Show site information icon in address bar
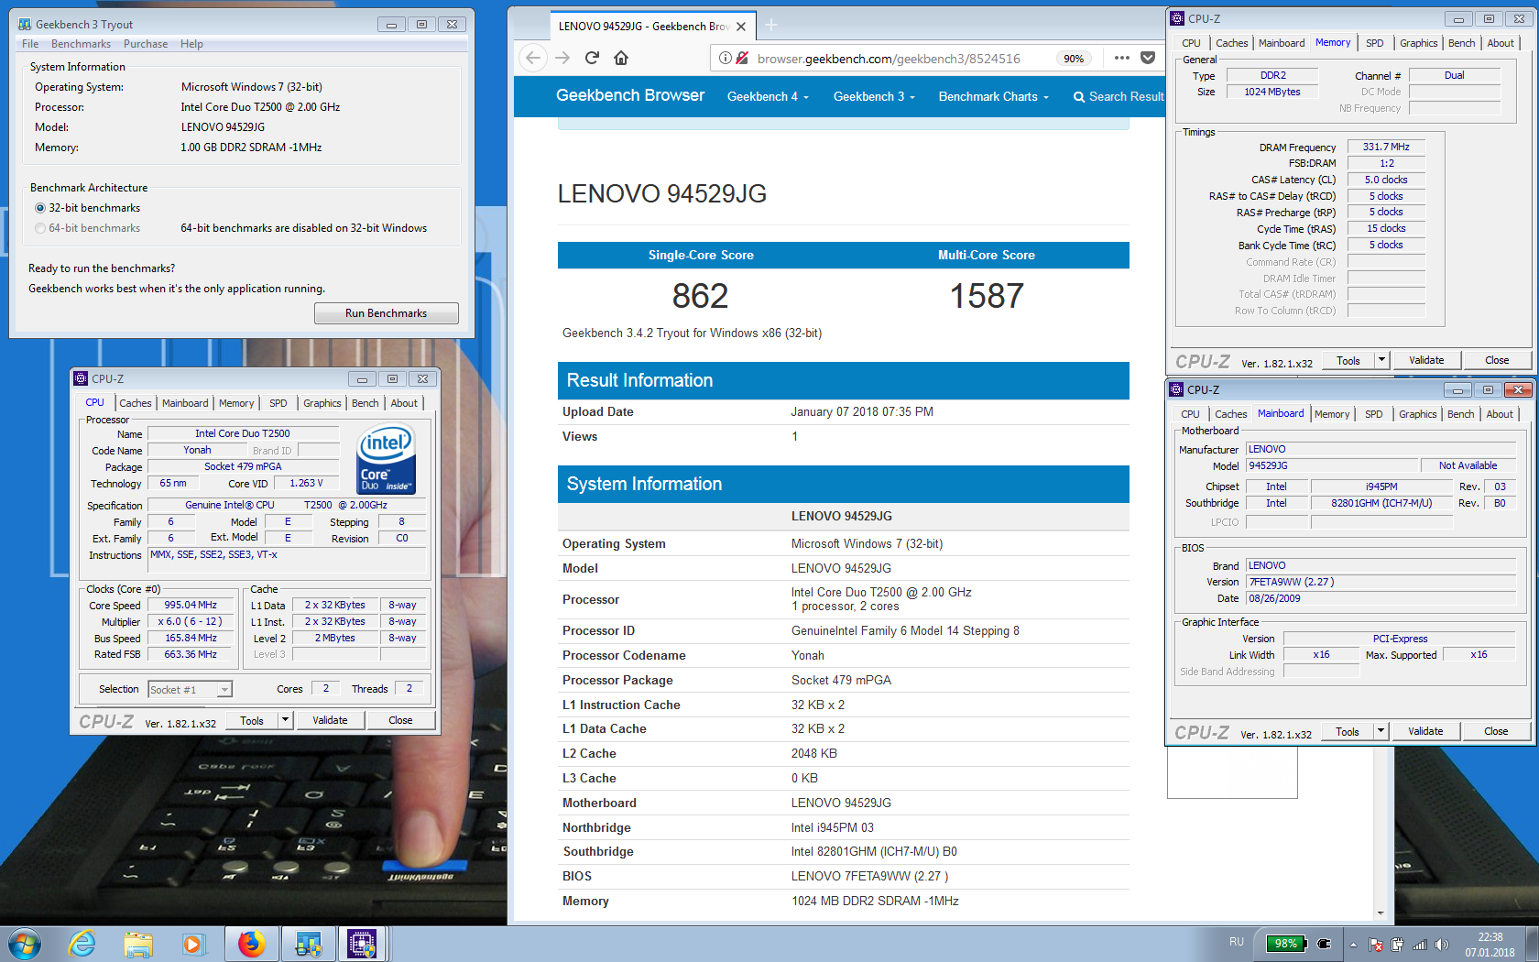Viewport: 1539px width, 962px height. pyautogui.click(x=726, y=58)
